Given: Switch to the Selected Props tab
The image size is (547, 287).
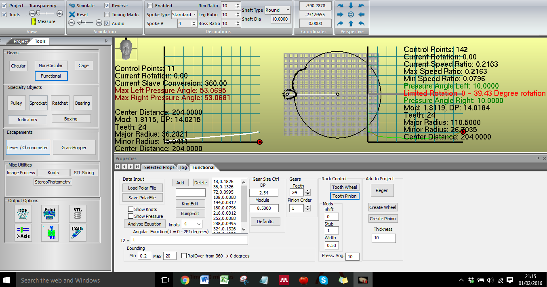Looking at the screenshot, I should point(159,167).
